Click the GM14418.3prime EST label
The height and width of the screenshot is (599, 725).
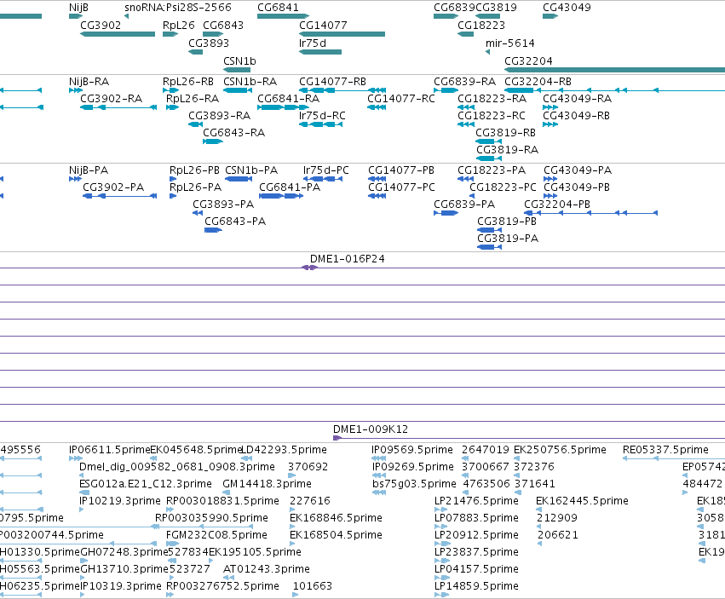[267, 484]
